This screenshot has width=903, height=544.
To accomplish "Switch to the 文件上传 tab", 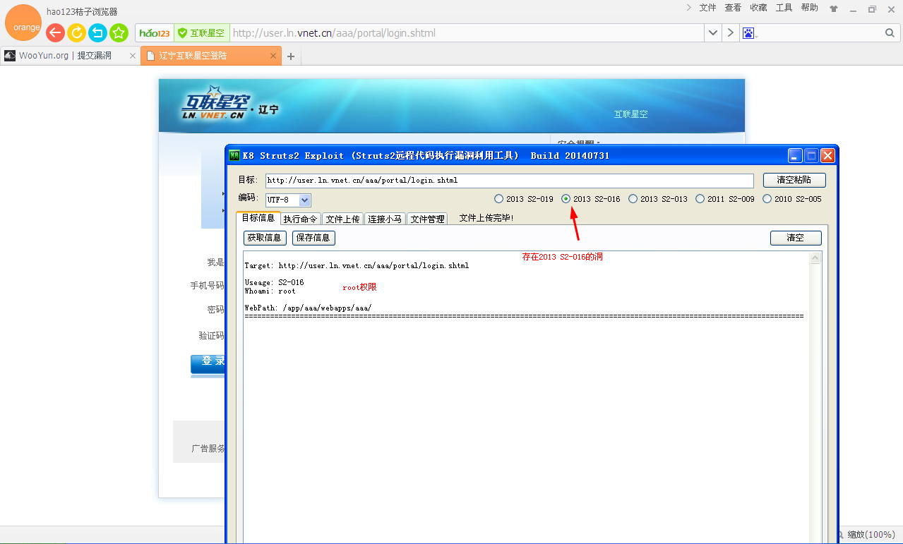I will (x=342, y=219).
